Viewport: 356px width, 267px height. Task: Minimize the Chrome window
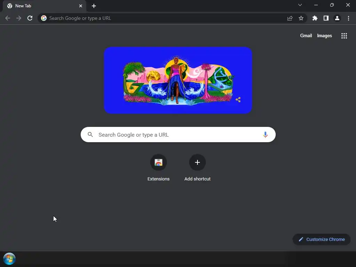click(x=316, y=5)
